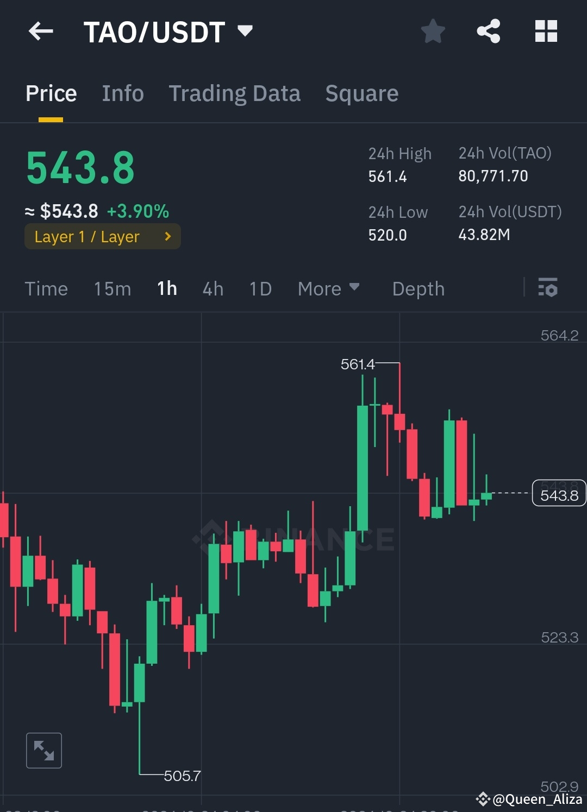The image size is (587, 812).
Task: Add TAO/USDT to favorites via star icon
Action: 433,31
